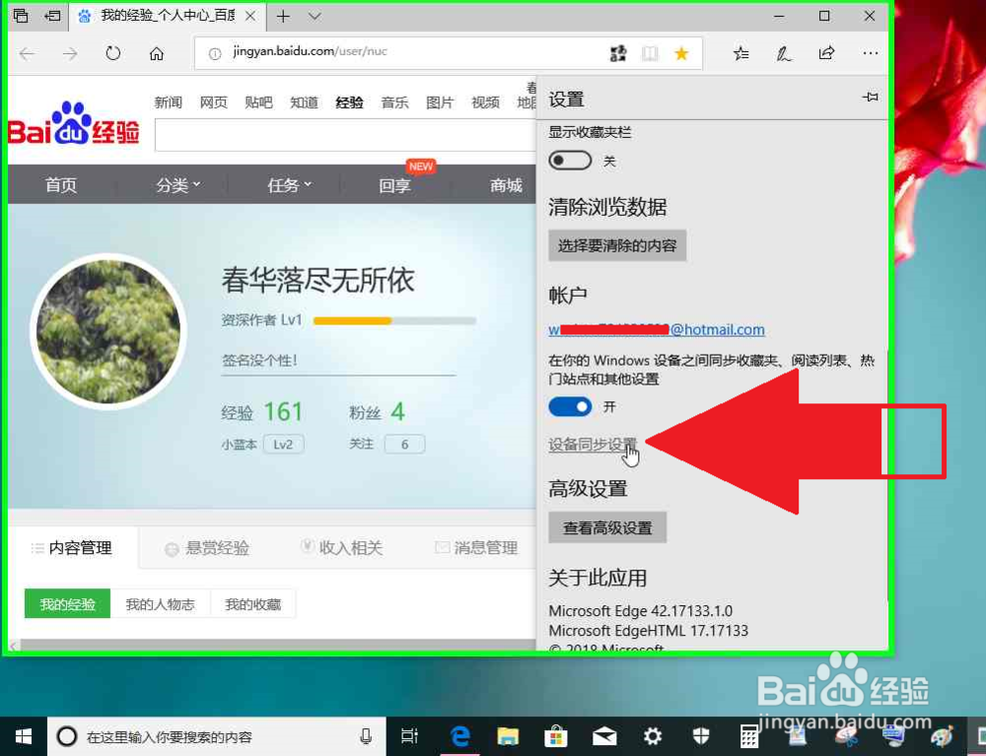986x756 pixels.
Task: Pin the settings panel with the pin toggle
Action: click(x=869, y=99)
